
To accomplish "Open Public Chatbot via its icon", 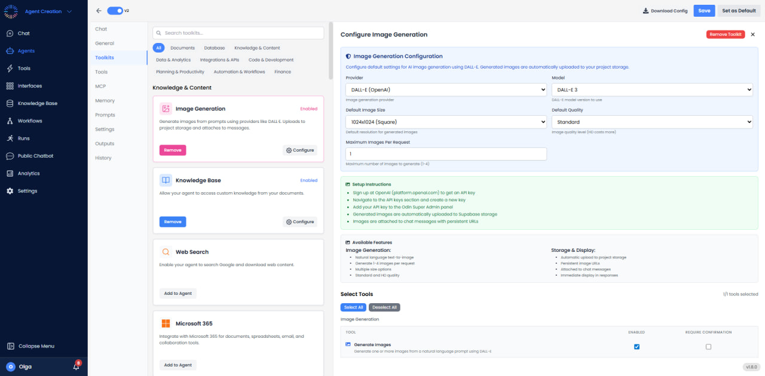I will (10, 156).
